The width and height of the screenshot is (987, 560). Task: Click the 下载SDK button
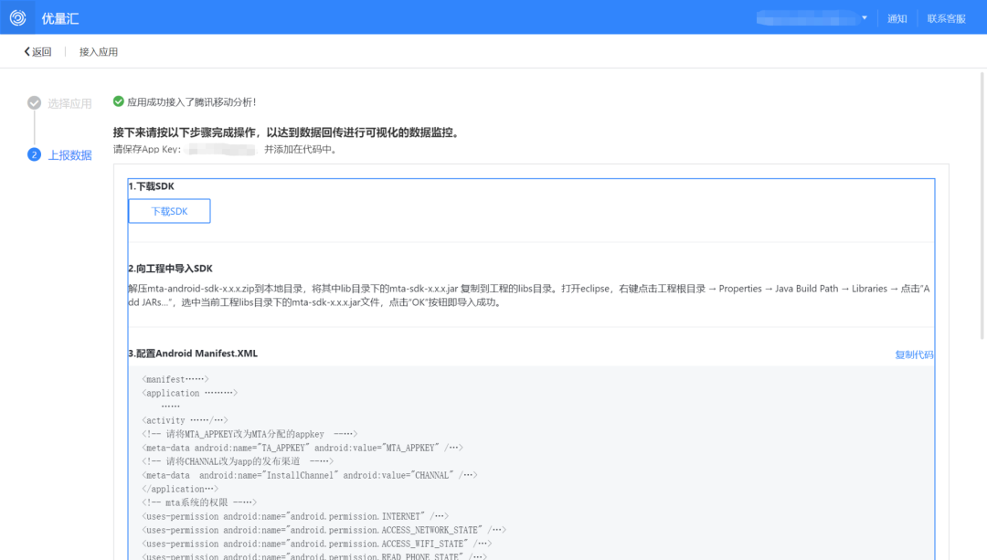click(x=169, y=211)
